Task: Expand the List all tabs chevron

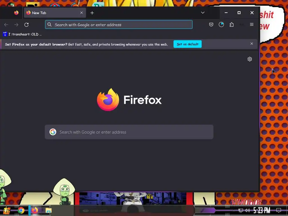Action: coord(203,13)
